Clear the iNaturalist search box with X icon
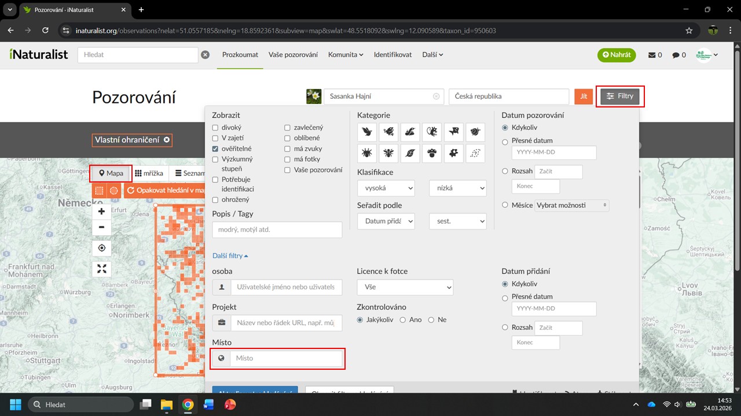This screenshot has width=741, height=416. [x=205, y=55]
